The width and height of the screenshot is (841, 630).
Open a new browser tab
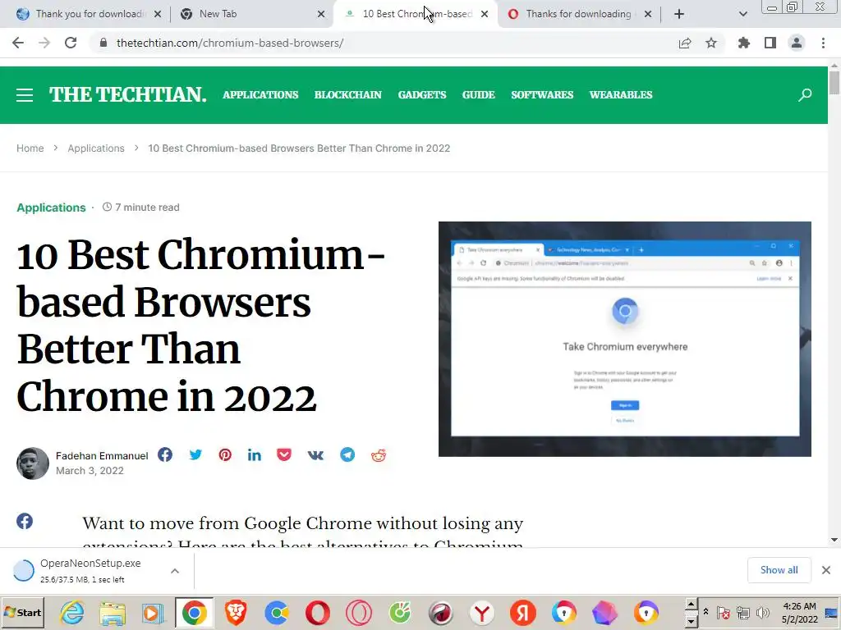[x=679, y=14]
